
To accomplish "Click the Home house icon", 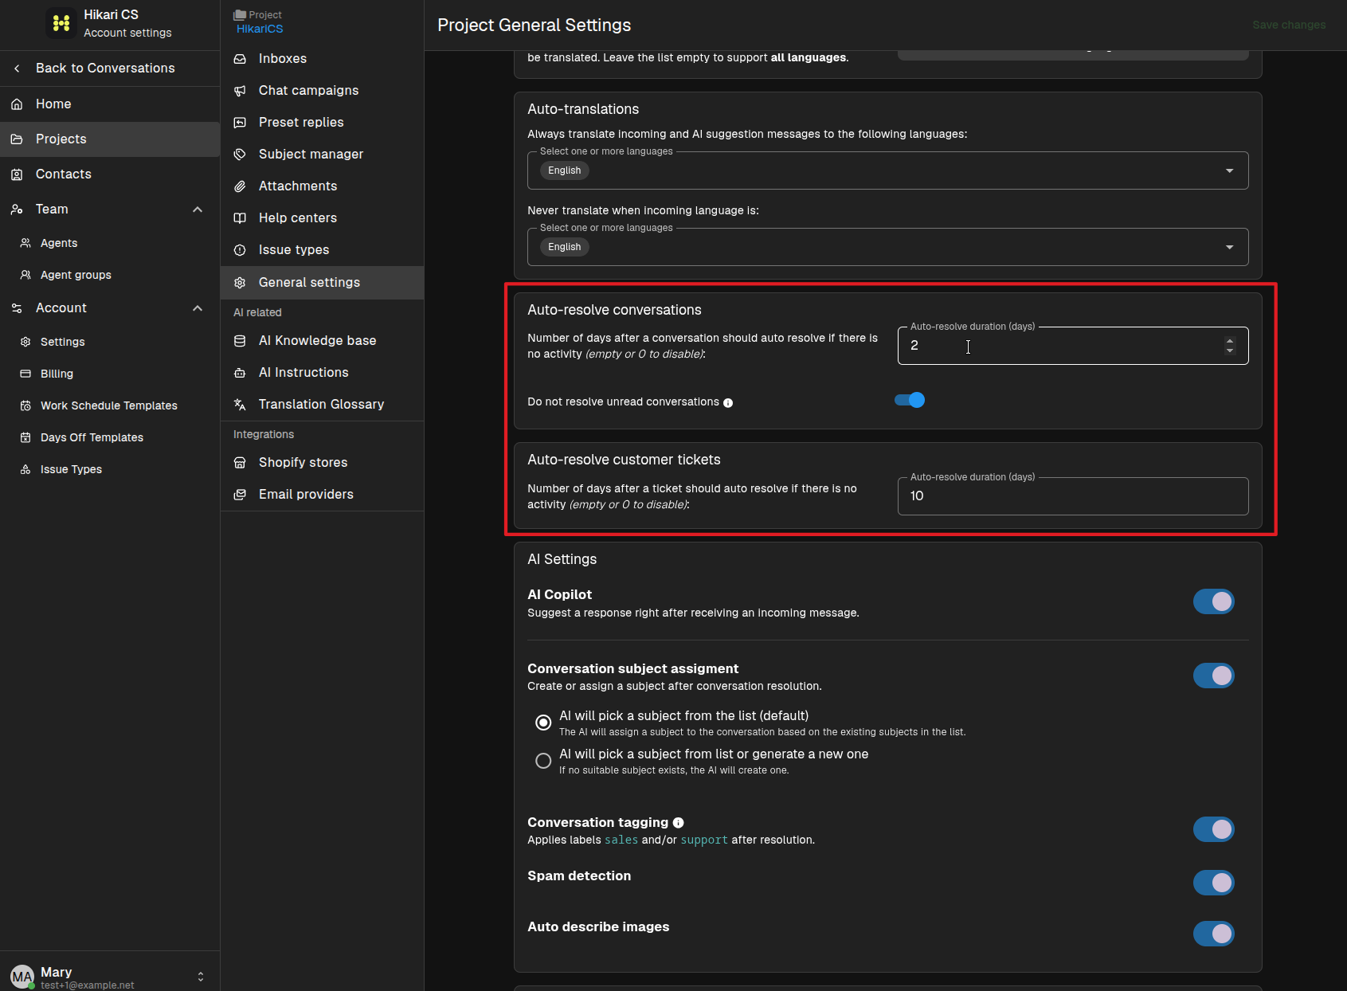I will 17,104.
